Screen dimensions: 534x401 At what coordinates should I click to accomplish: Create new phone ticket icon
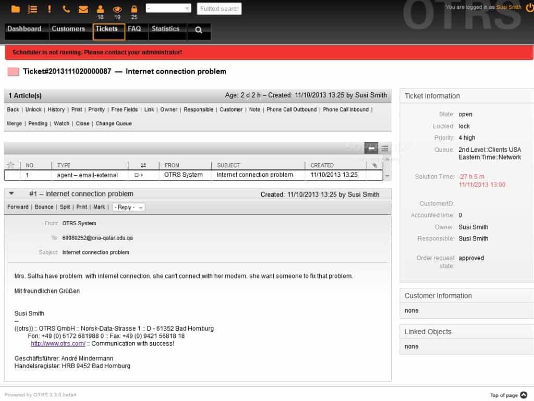[x=66, y=9]
